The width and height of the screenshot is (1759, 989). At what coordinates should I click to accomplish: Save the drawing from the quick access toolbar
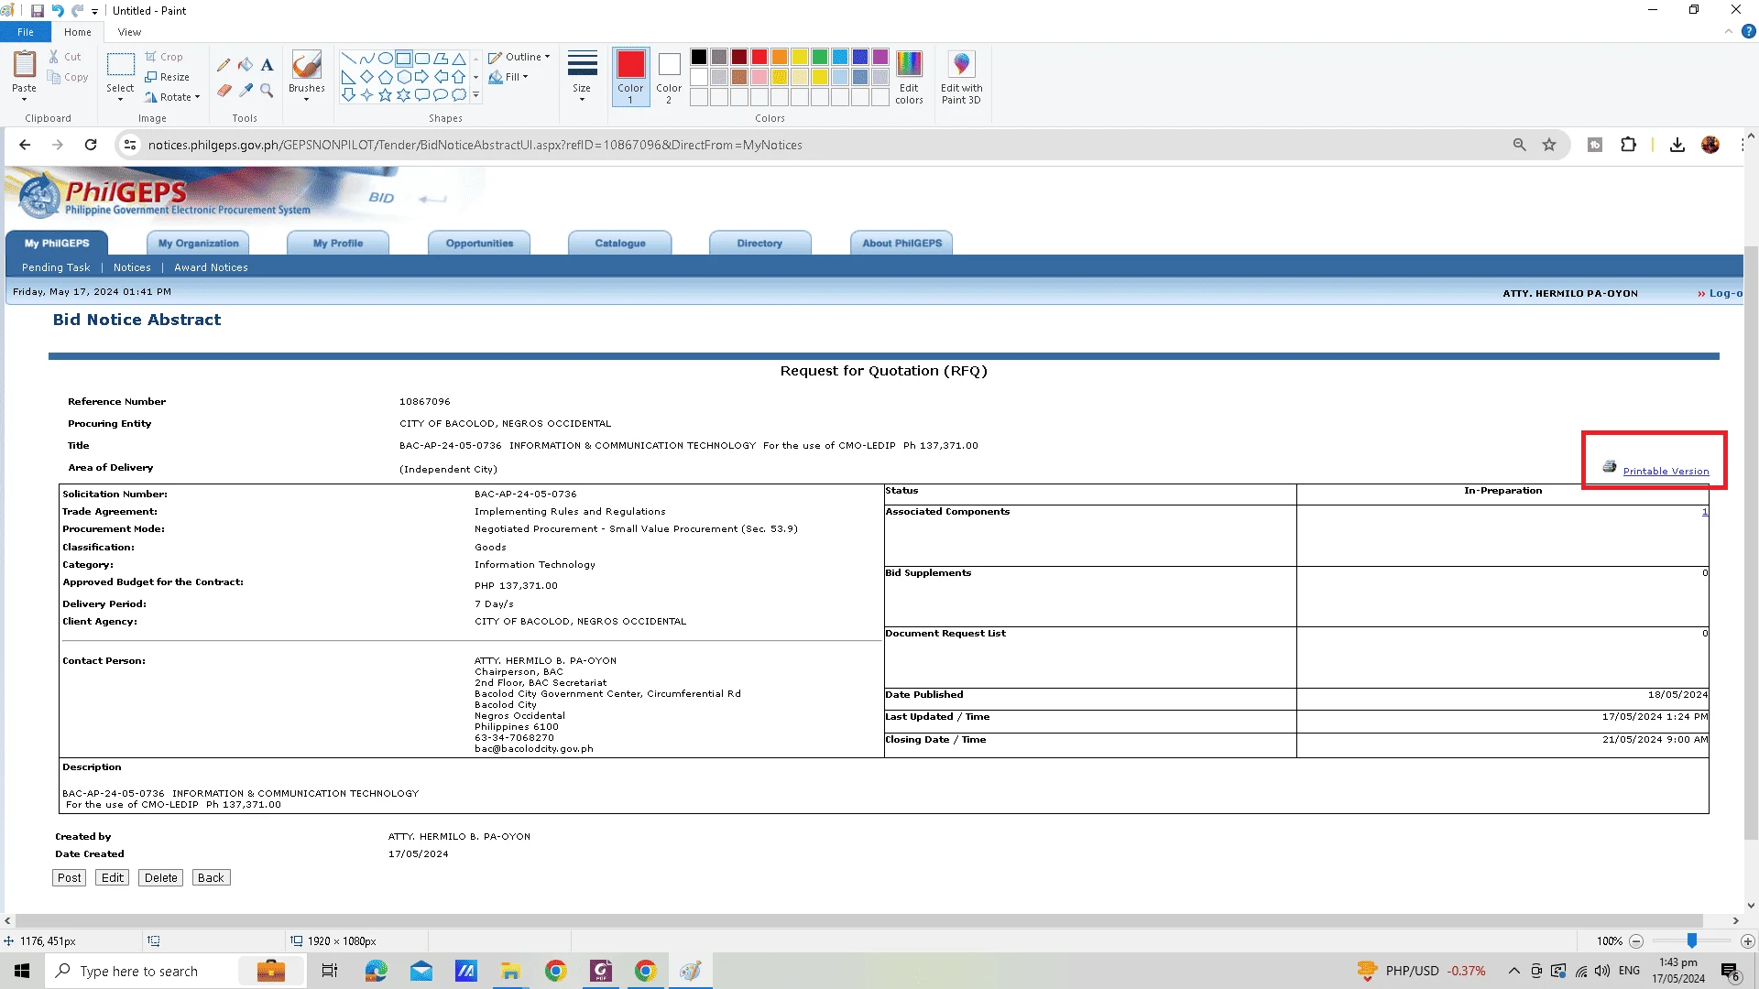pyautogui.click(x=38, y=11)
